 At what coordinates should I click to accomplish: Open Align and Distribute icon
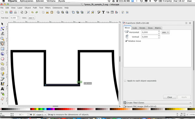(x=117, y=12)
